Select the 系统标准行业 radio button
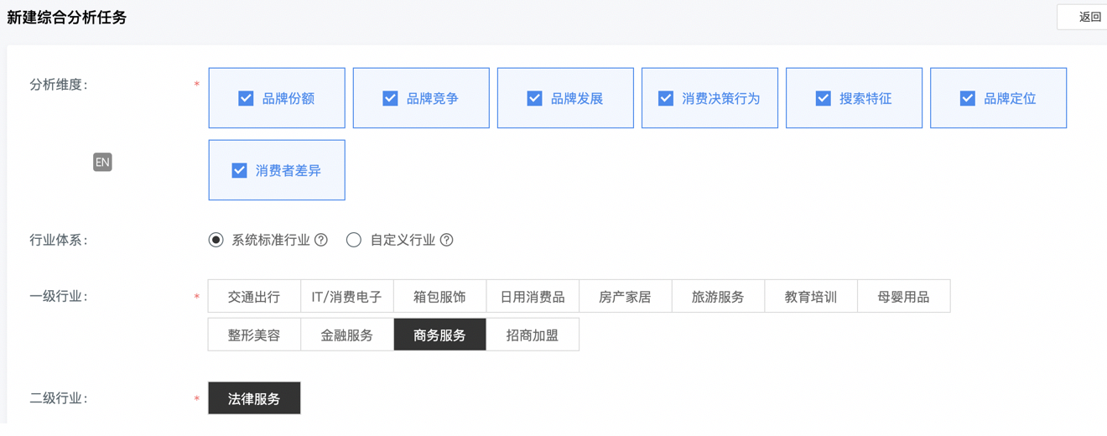Viewport: 1107px width, 436px height. 216,240
